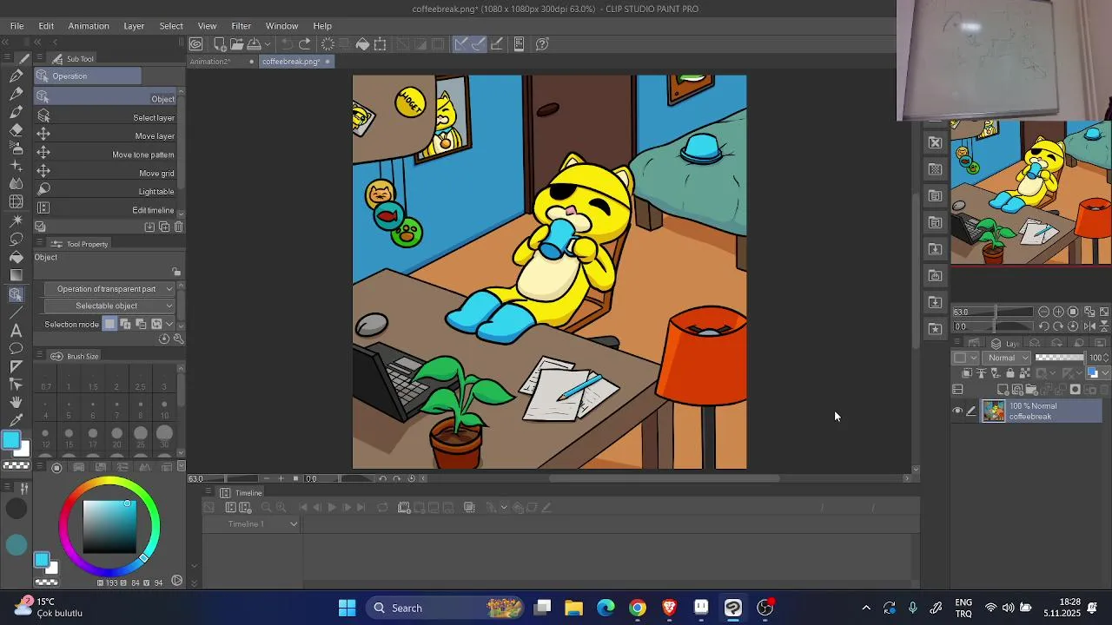This screenshot has height=625, width=1112.
Task: Choose the Light table sub tool
Action: click(106, 191)
